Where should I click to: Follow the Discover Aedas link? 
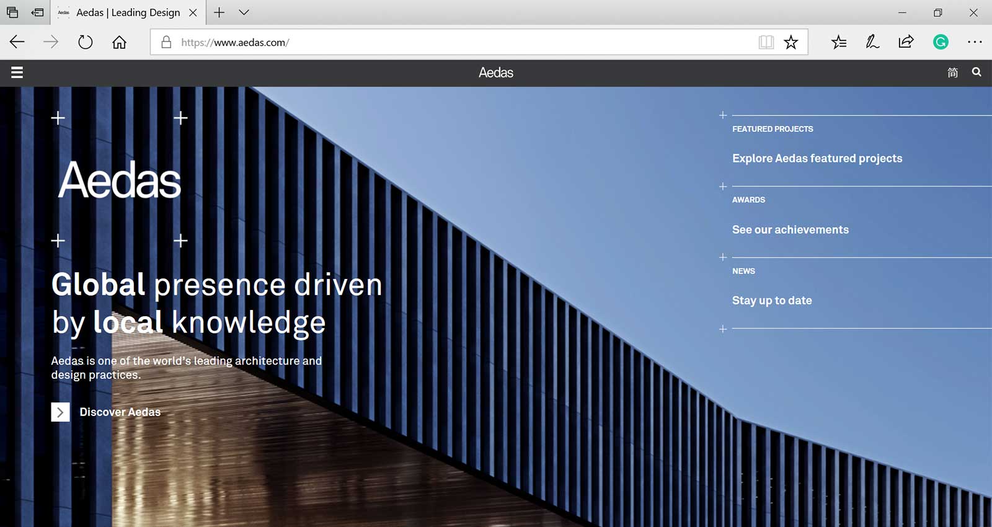120,412
